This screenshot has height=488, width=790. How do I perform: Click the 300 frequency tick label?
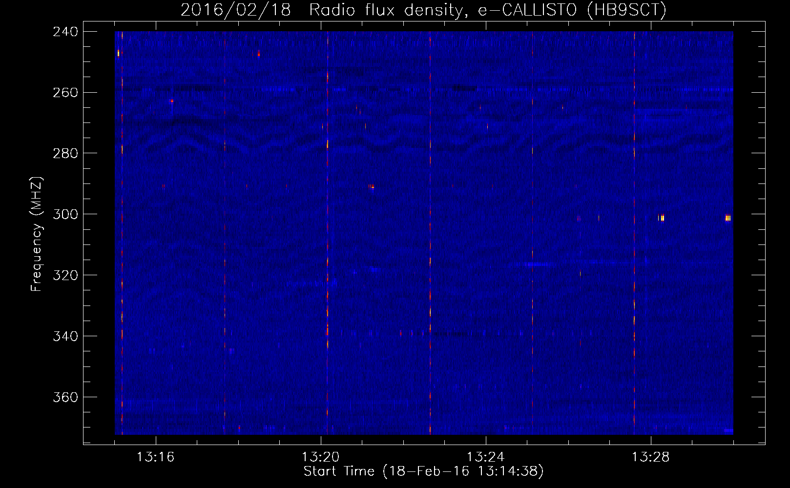point(65,214)
